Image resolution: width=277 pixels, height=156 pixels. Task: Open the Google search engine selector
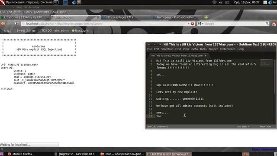tap(200, 23)
